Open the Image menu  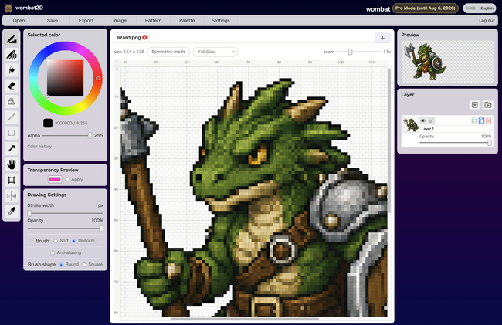pyautogui.click(x=120, y=21)
